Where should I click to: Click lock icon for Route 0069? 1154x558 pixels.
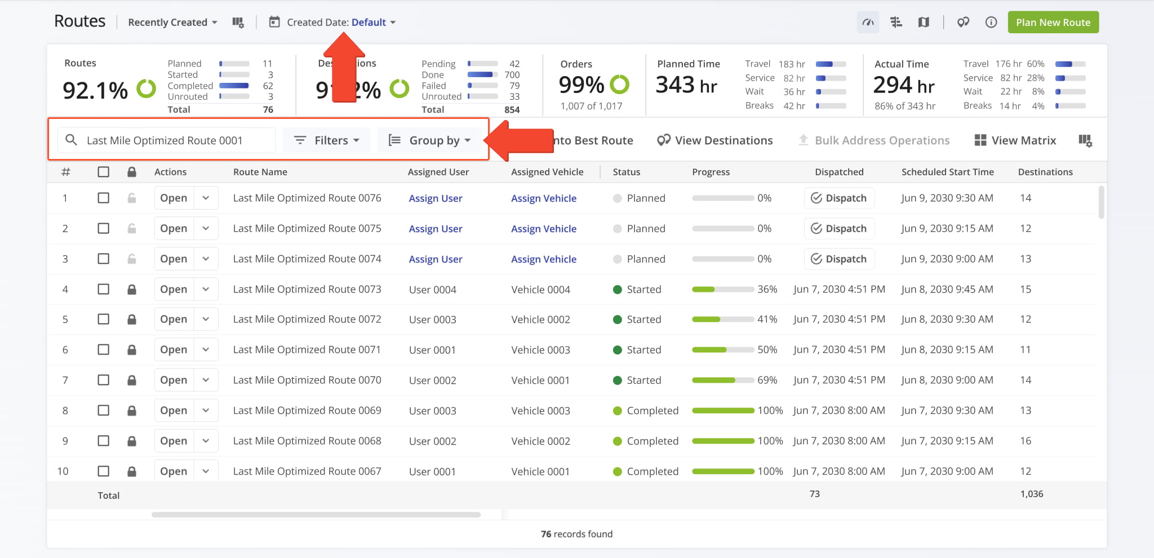click(131, 410)
